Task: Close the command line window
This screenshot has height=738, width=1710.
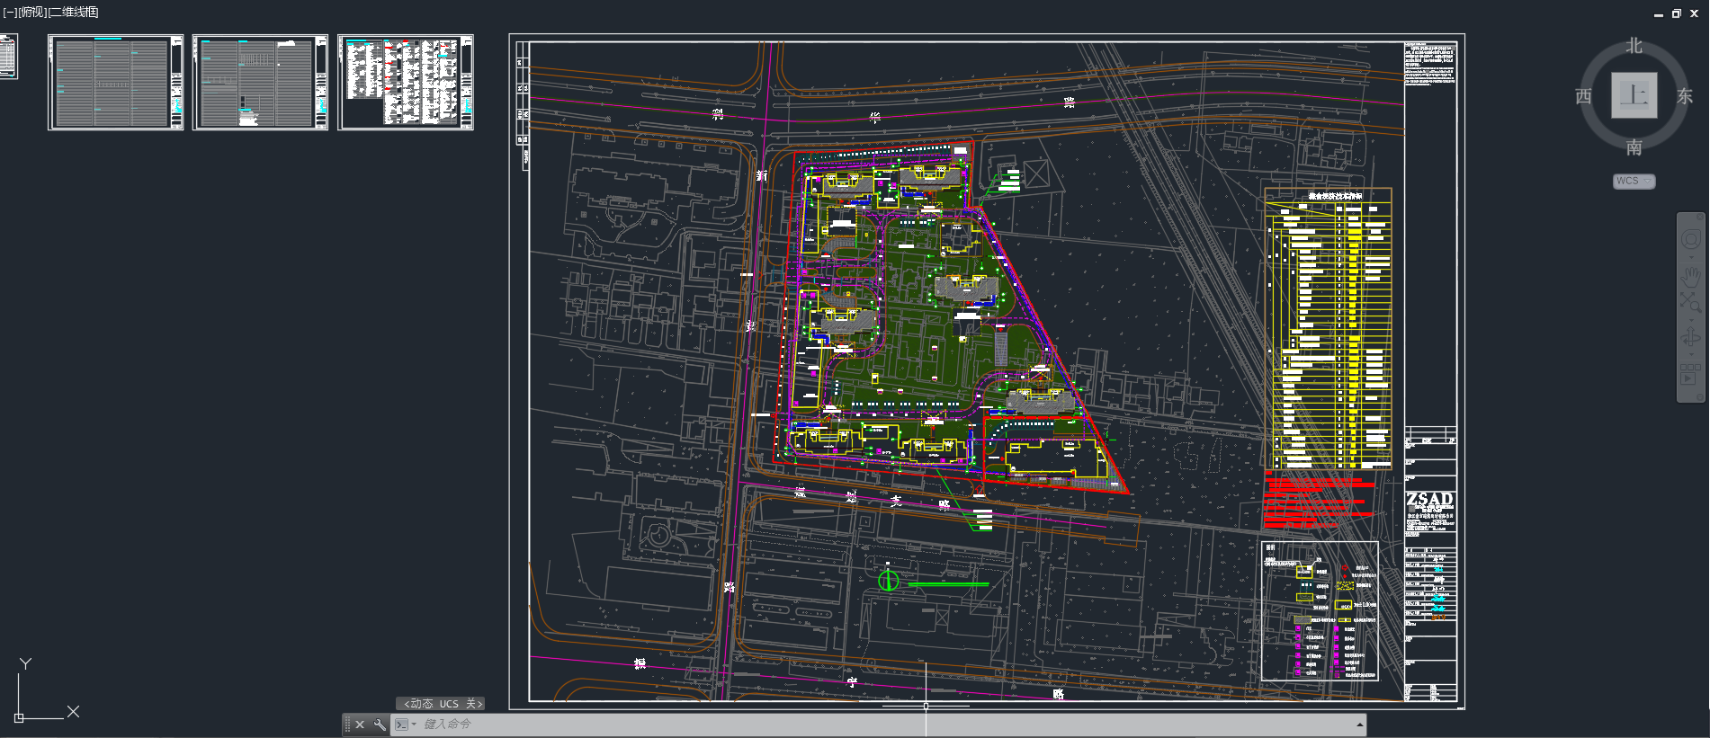Action: click(360, 725)
